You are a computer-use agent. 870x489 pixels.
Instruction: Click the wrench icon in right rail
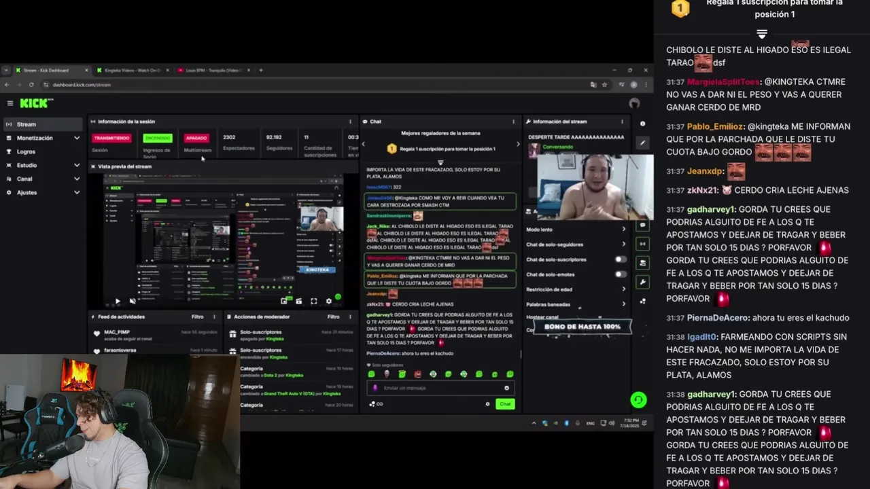[642, 281]
